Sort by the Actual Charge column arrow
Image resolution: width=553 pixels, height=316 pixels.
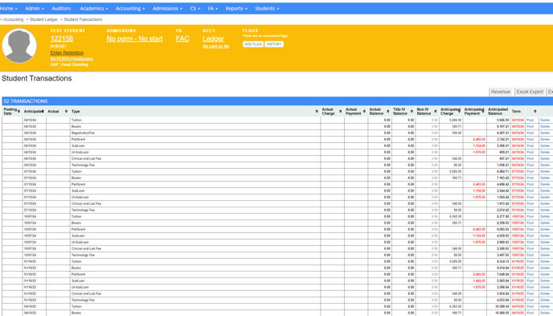[340, 111]
